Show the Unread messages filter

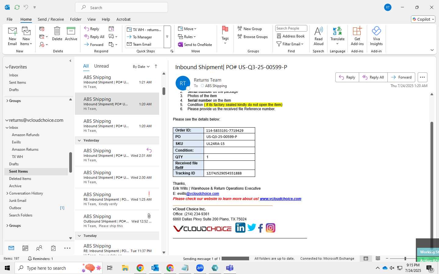(x=102, y=66)
